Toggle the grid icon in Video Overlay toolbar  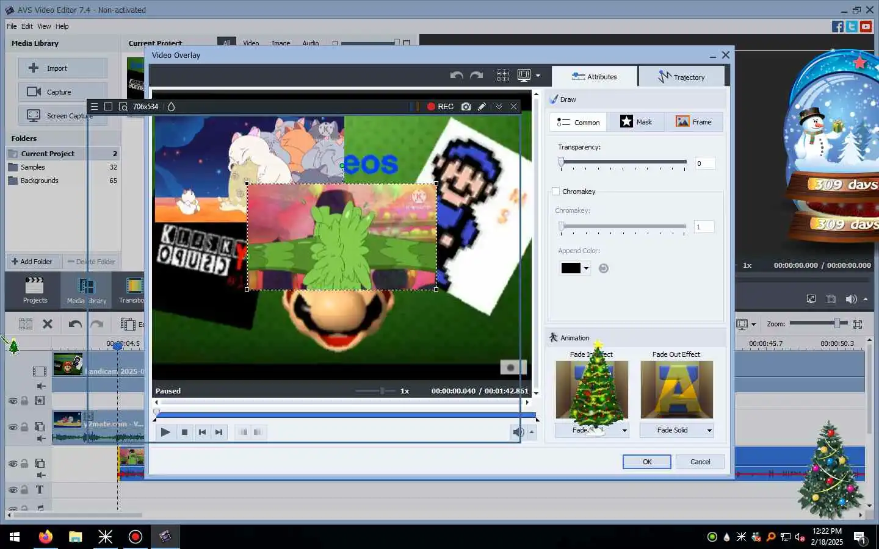pyautogui.click(x=502, y=76)
